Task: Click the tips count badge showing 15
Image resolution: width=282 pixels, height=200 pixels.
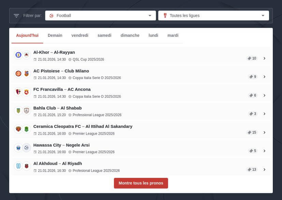Action: coord(252,133)
